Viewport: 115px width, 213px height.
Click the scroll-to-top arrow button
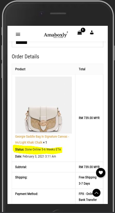point(96,193)
